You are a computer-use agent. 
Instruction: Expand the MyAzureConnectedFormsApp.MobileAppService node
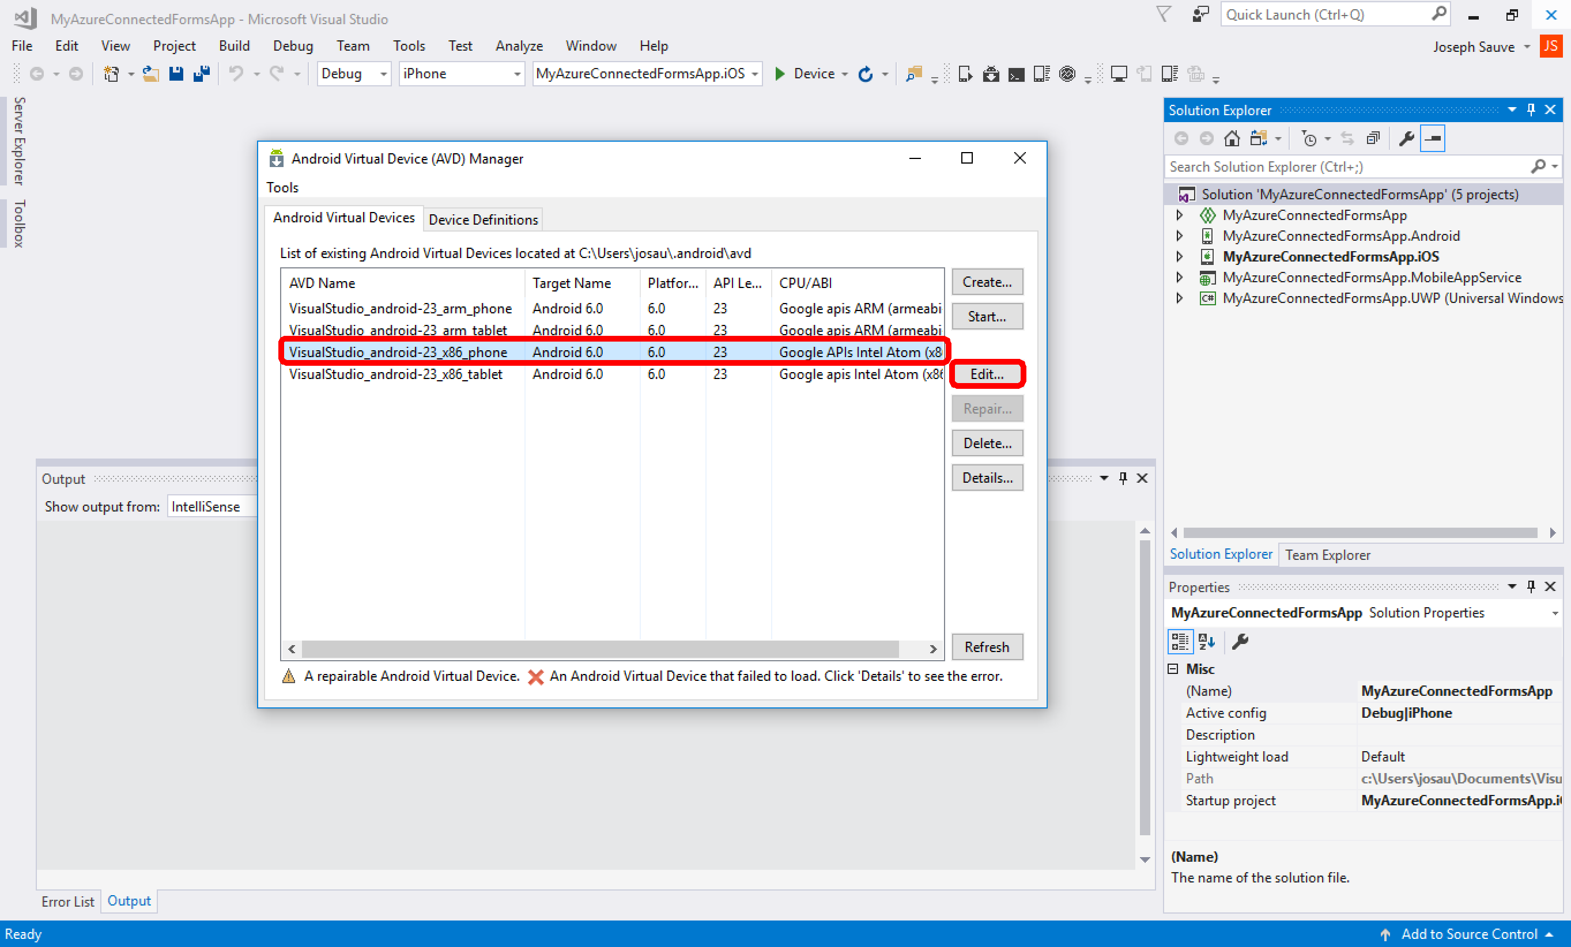tap(1180, 277)
